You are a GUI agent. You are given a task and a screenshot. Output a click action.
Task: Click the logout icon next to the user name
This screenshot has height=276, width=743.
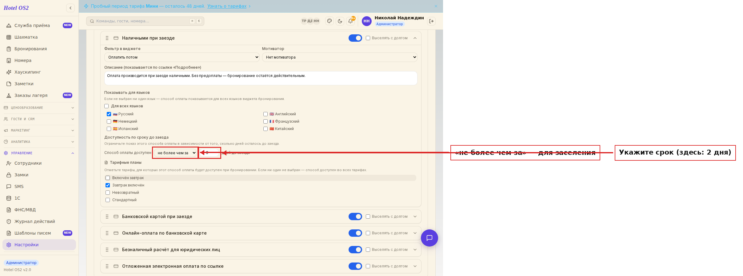point(431,21)
